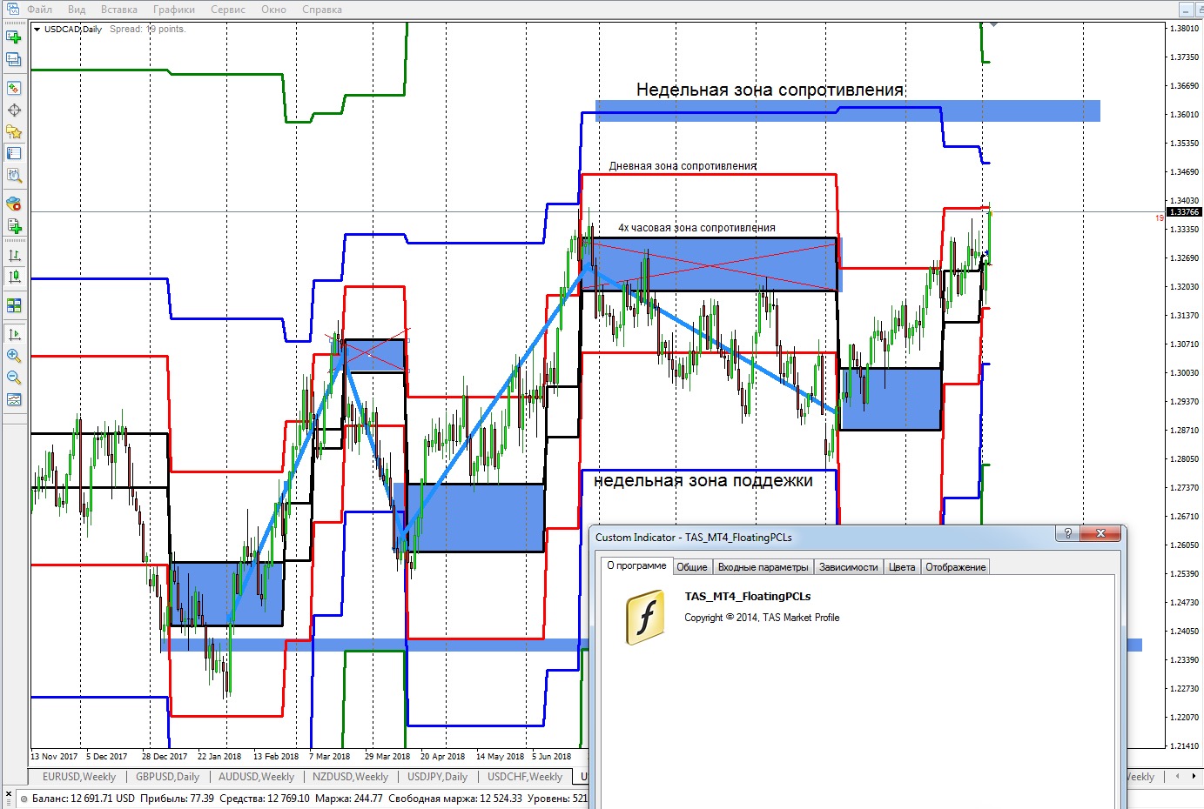Switch to NZDUSD,Weekly chart tab
This screenshot has height=809, width=1204.
click(351, 777)
